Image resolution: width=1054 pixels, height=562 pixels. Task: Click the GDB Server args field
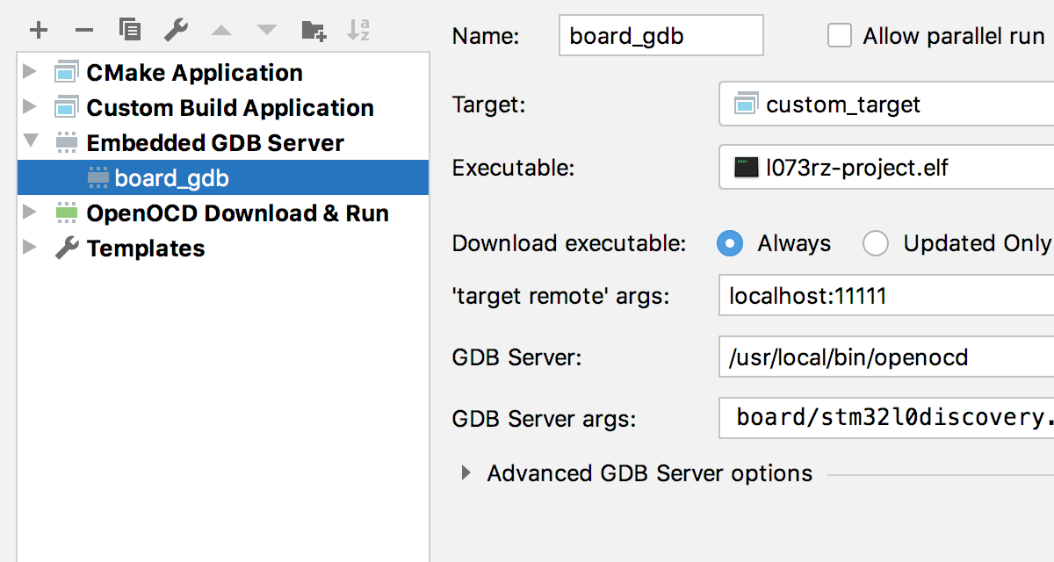tap(886, 417)
